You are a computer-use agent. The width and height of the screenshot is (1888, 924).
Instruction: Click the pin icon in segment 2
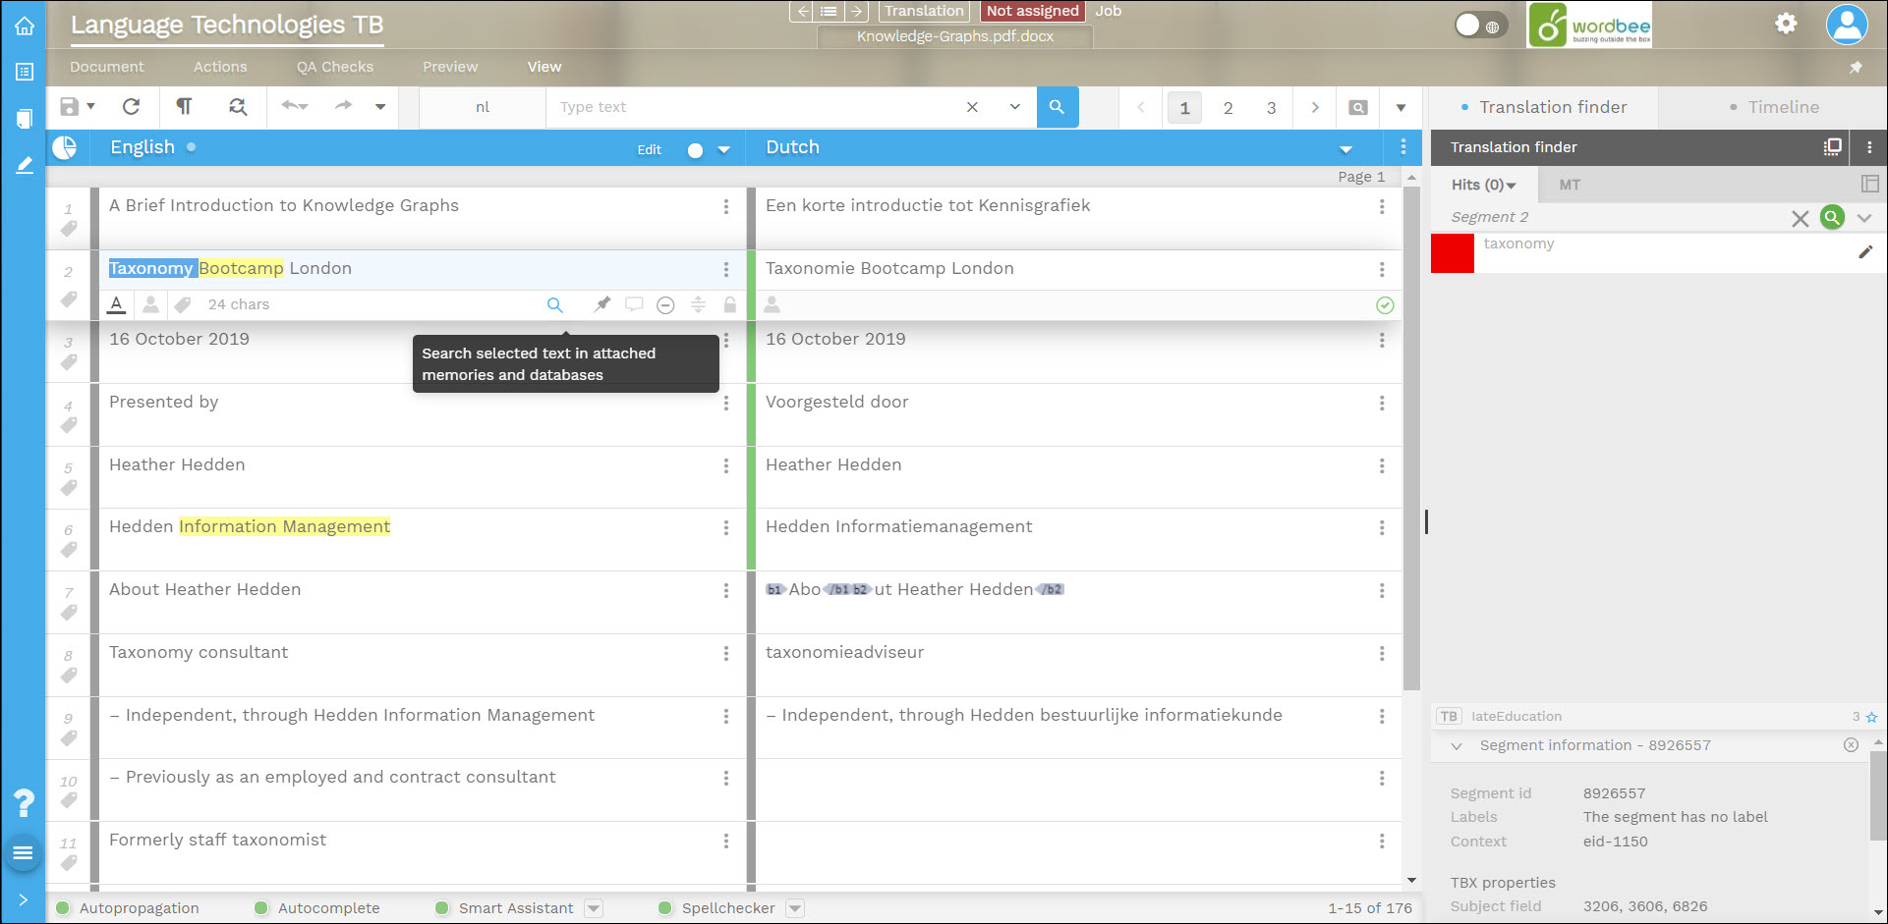pos(602,304)
